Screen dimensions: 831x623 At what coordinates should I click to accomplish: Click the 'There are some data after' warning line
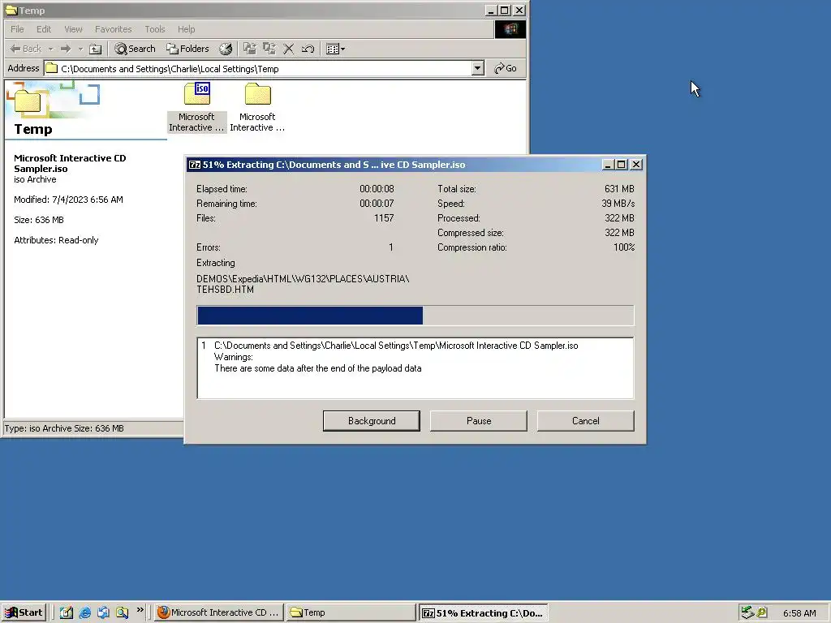[x=318, y=368]
